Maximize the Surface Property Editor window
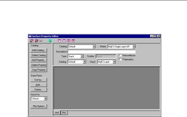 point(155,36)
